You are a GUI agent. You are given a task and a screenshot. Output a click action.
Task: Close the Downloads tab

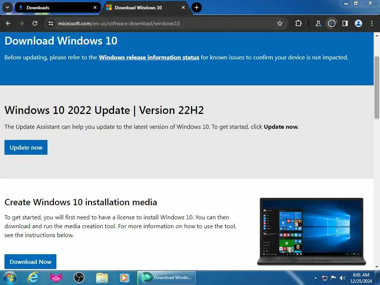[x=95, y=7]
